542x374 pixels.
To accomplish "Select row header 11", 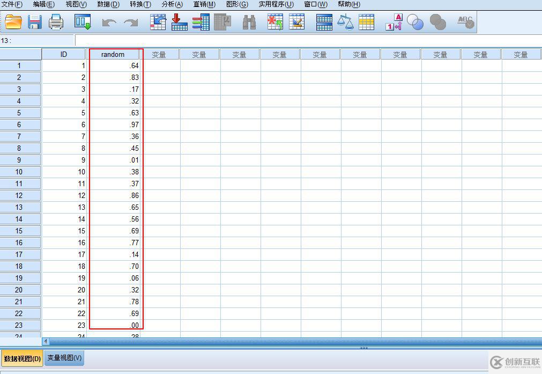I will pyautogui.click(x=20, y=184).
